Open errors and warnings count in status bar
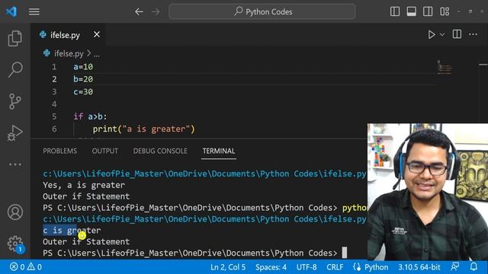 pyautogui.click(x=25, y=267)
